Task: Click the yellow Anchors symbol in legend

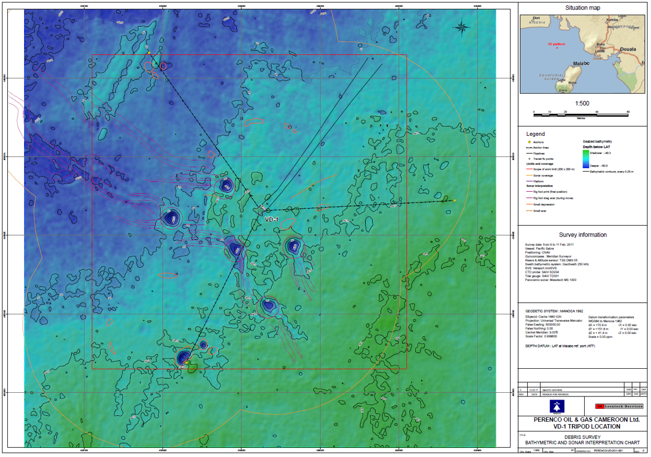Action: [529, 142]
